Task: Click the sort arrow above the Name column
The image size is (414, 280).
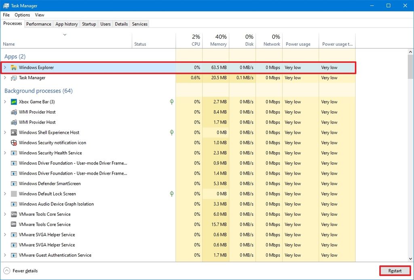Action: click(x=65, y=35)
